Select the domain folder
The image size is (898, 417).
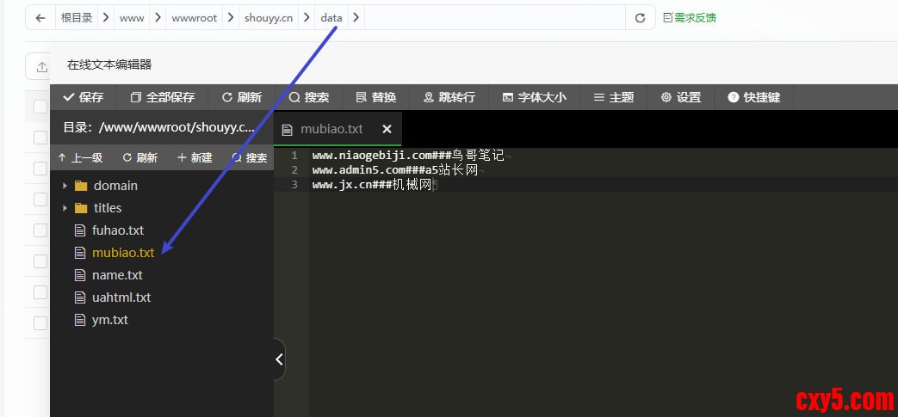[115, 186]
